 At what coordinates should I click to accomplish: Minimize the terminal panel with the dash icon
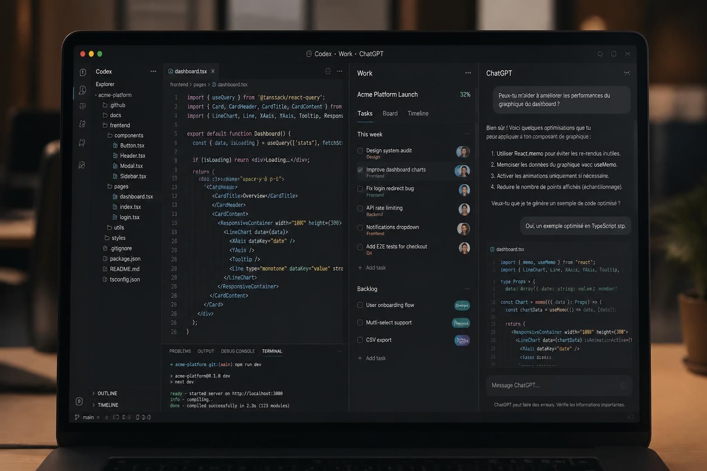[x=339, y=351]
